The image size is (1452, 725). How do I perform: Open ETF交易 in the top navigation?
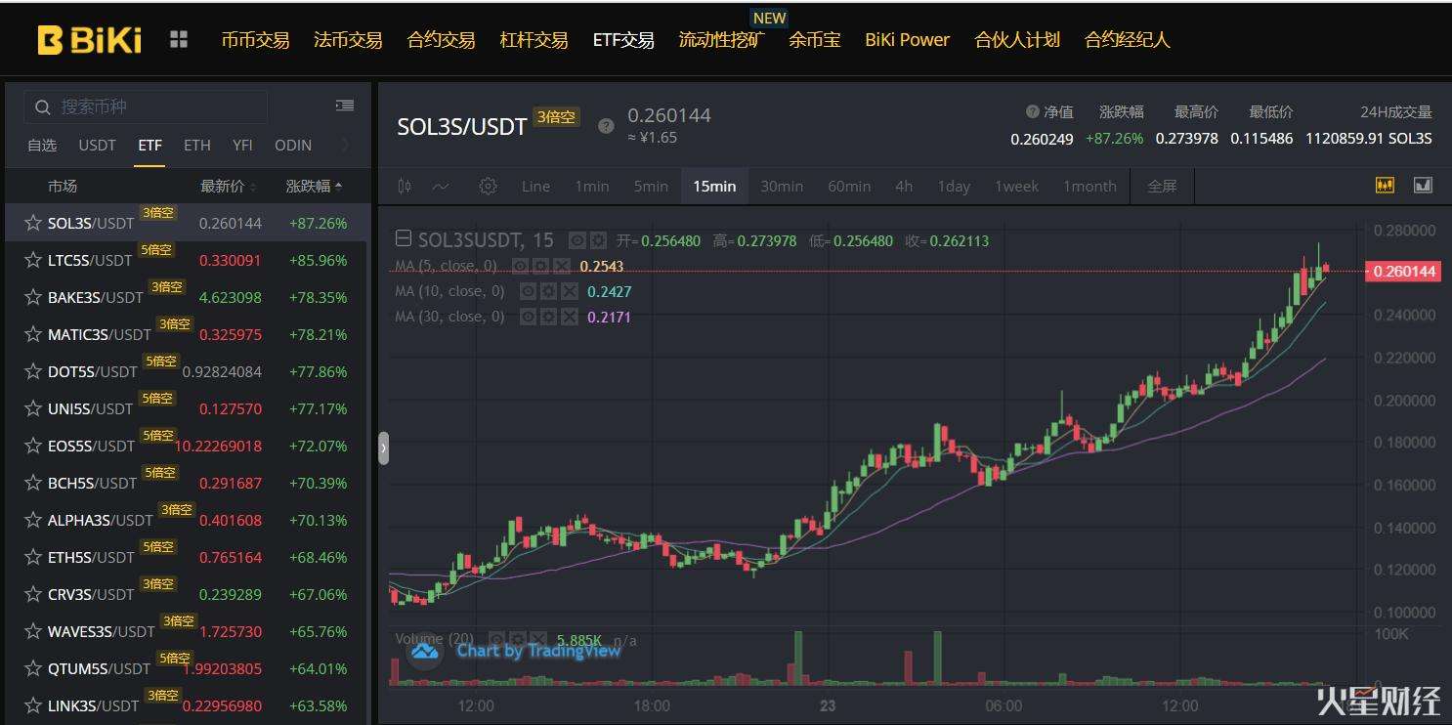tap(623, 40)
